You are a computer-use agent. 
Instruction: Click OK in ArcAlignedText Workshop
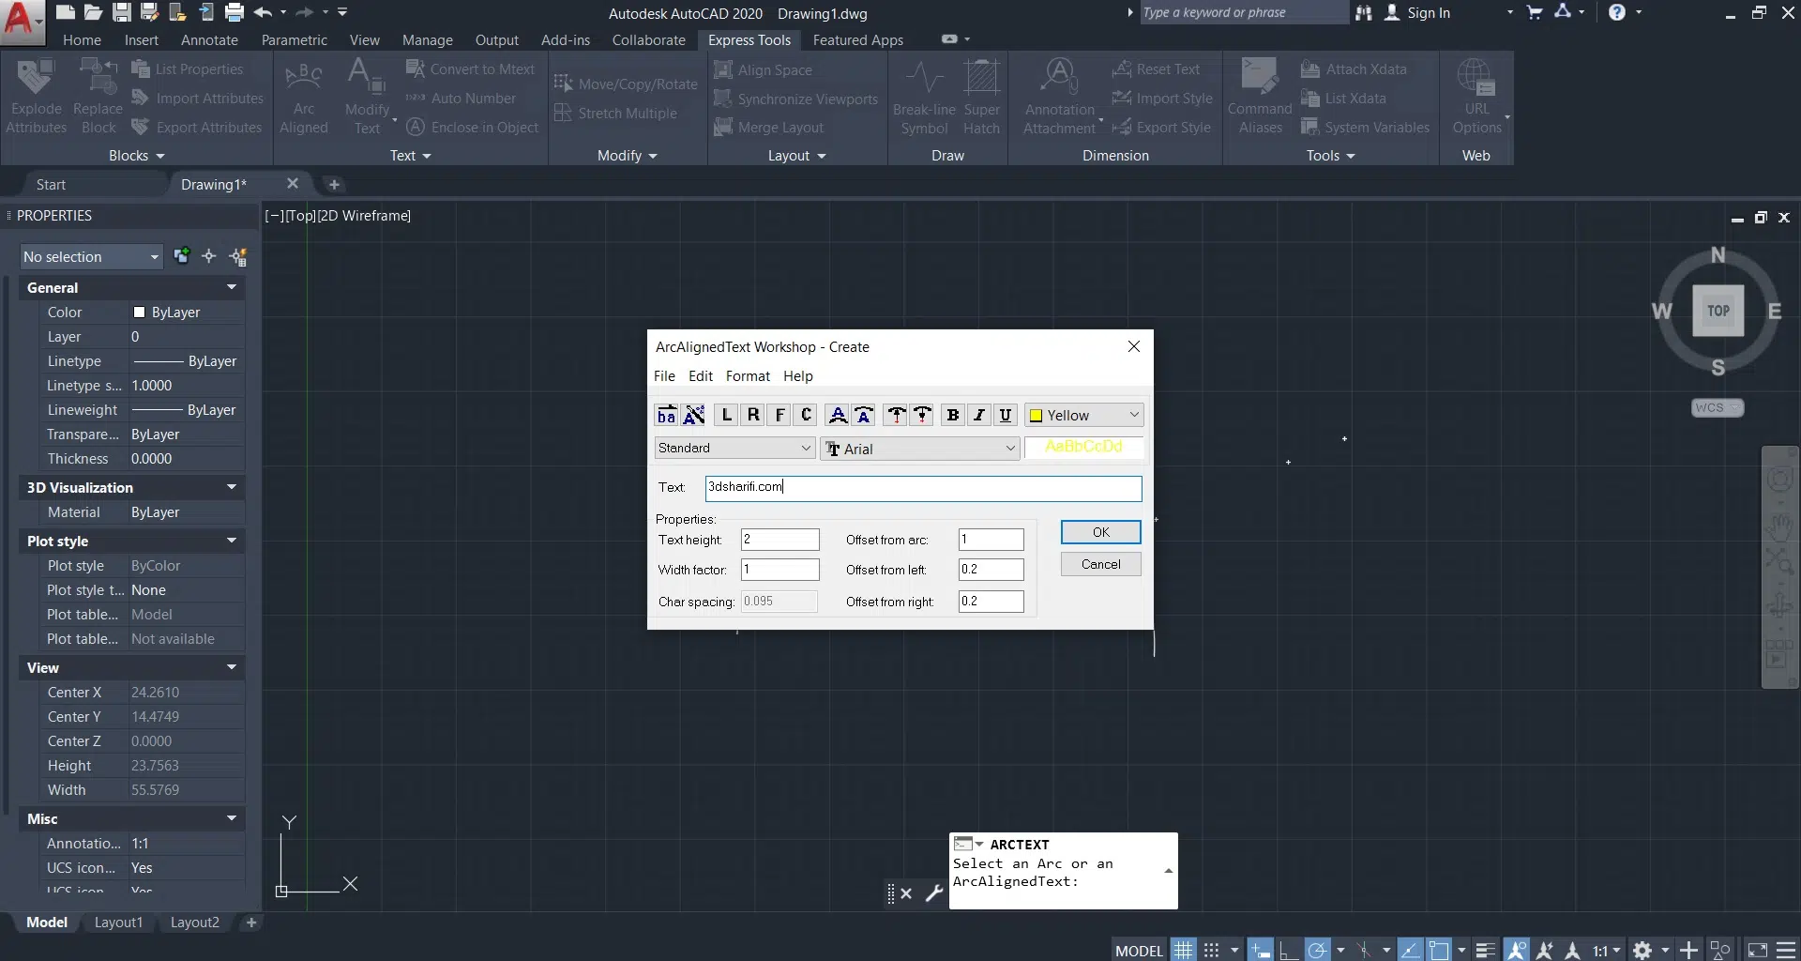pyautogui.click(x=1100, y=532)
